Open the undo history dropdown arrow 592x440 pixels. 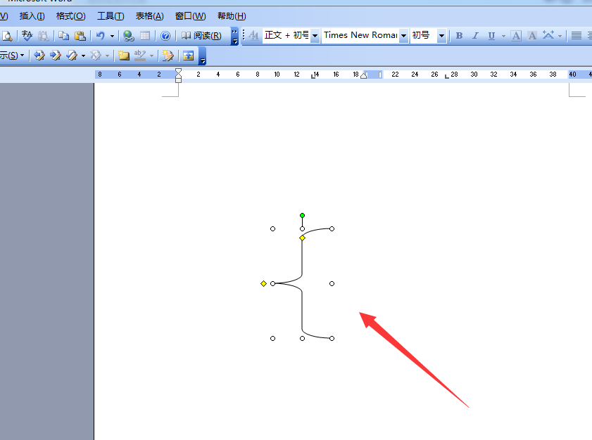[112, 36]
